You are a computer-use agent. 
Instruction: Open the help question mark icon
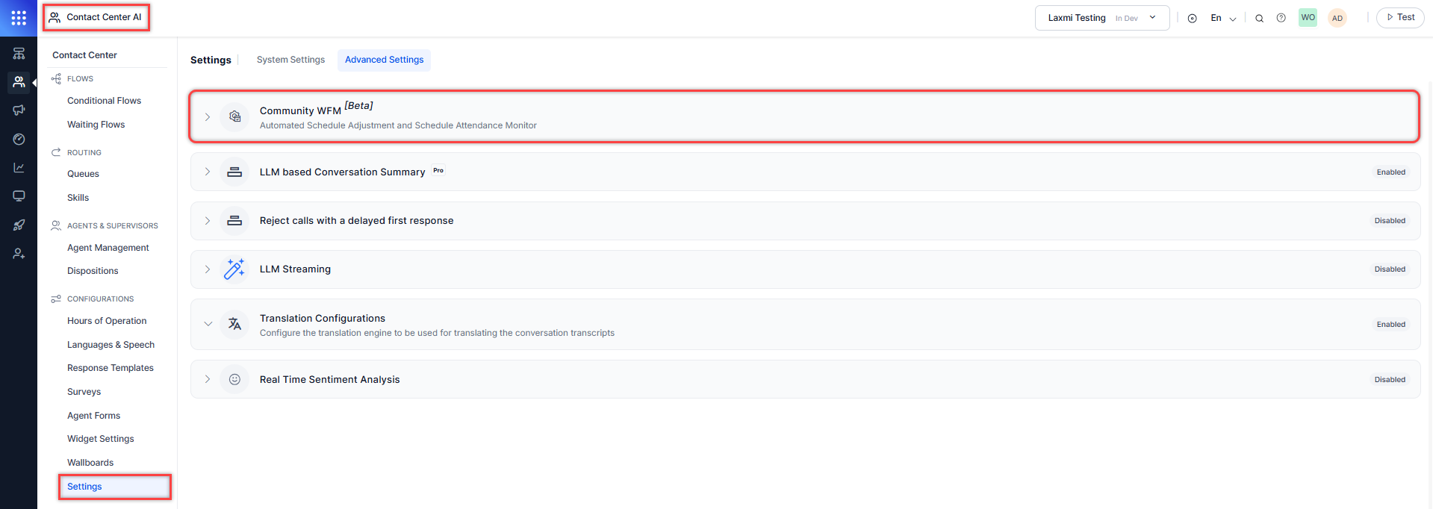tap(1281, 18)
